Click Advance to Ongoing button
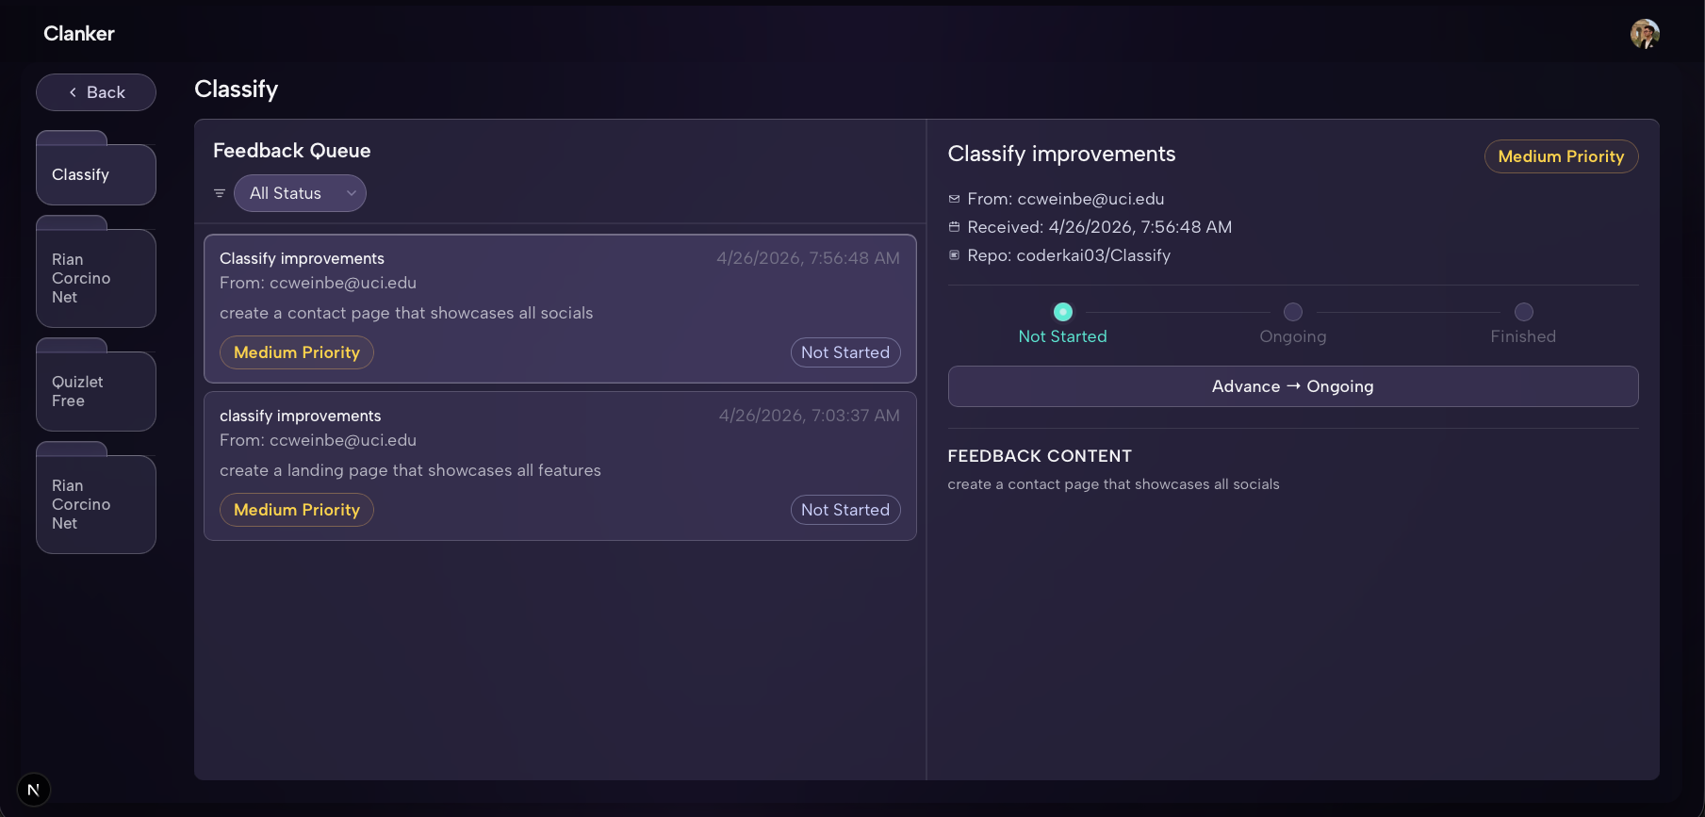This screenshot has height=817, width=1705. coord(1293,386)
